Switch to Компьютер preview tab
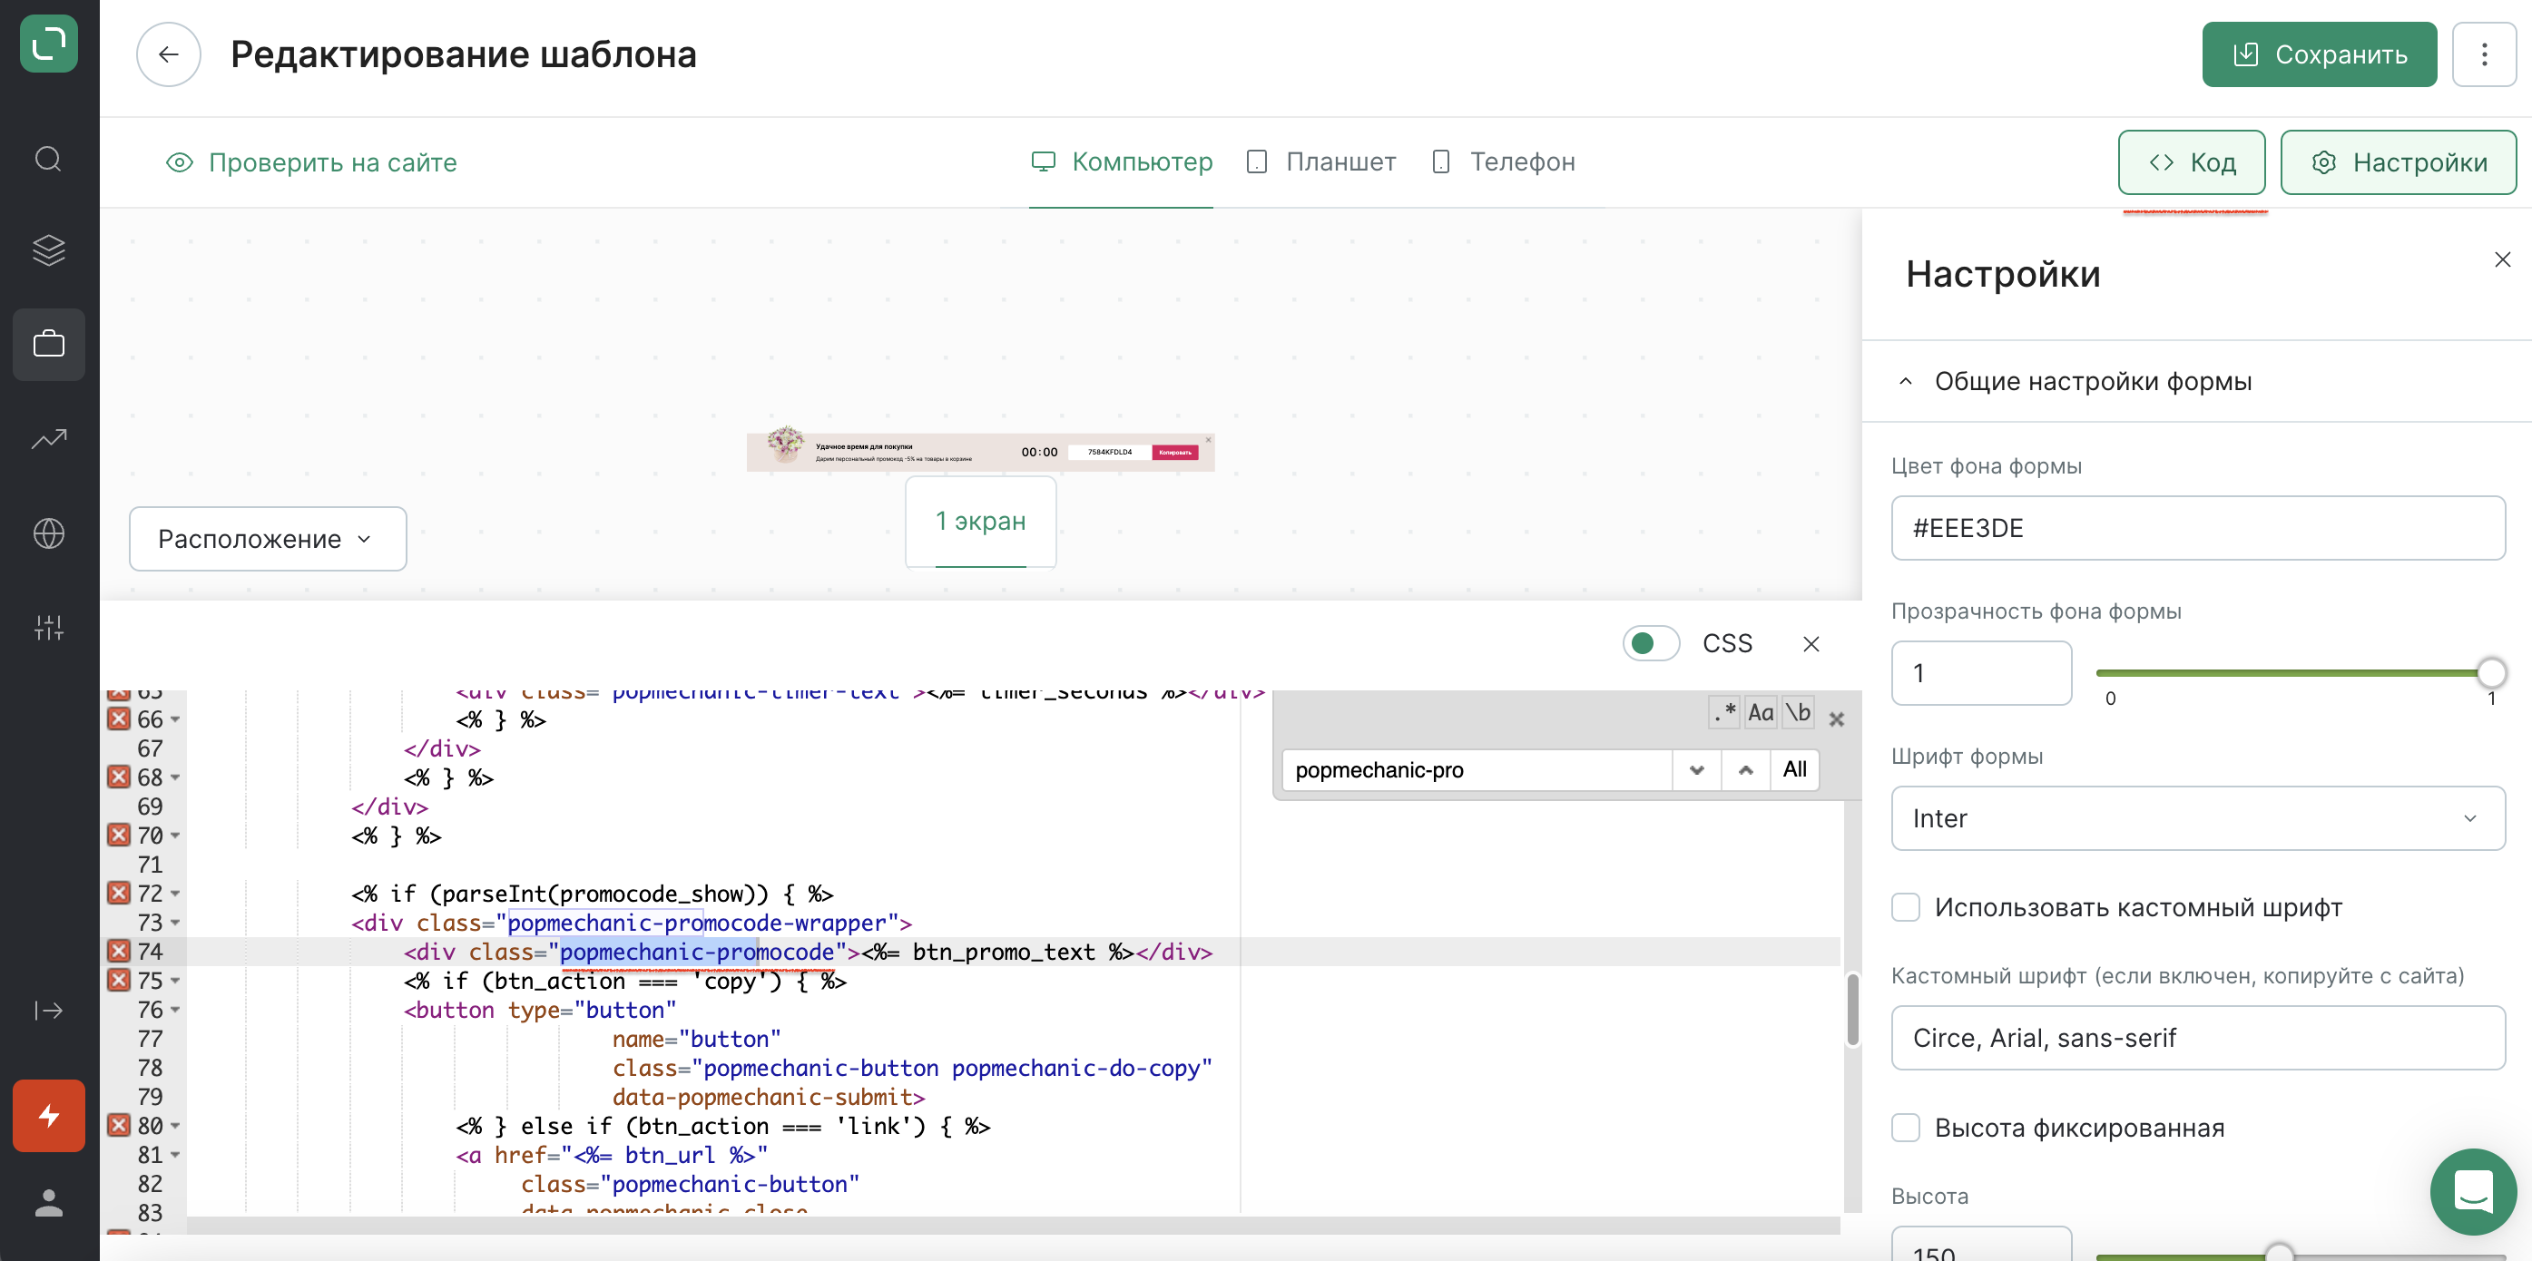Image resolution: width=2532 pixels, height=1261 pixels. click(x=1121, y=162)
